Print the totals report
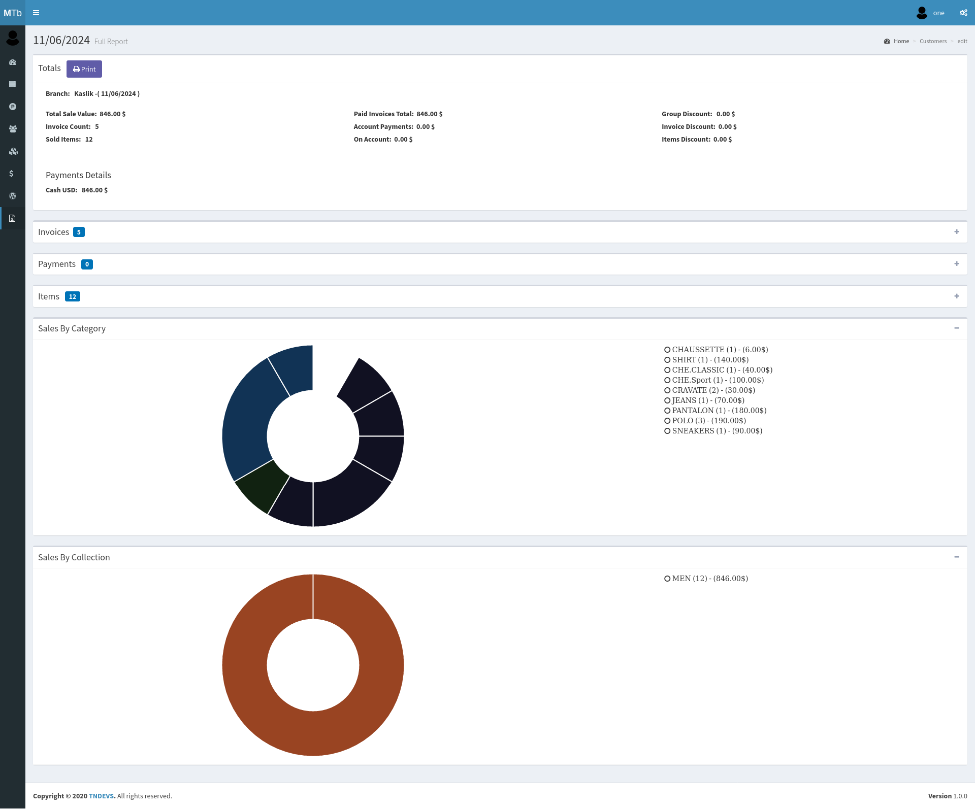This screenshot has height=809, width=975. point(84,69)
